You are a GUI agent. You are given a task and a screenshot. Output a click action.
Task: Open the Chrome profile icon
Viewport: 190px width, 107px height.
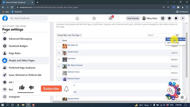[183, 7]
